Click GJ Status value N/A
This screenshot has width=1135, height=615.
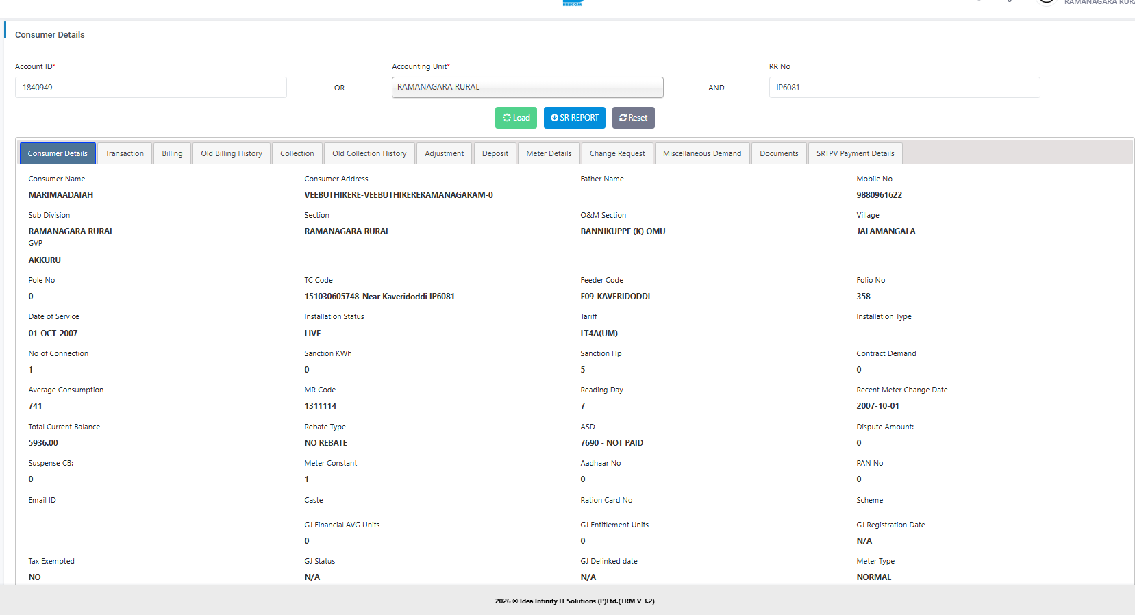click(312, 577)
